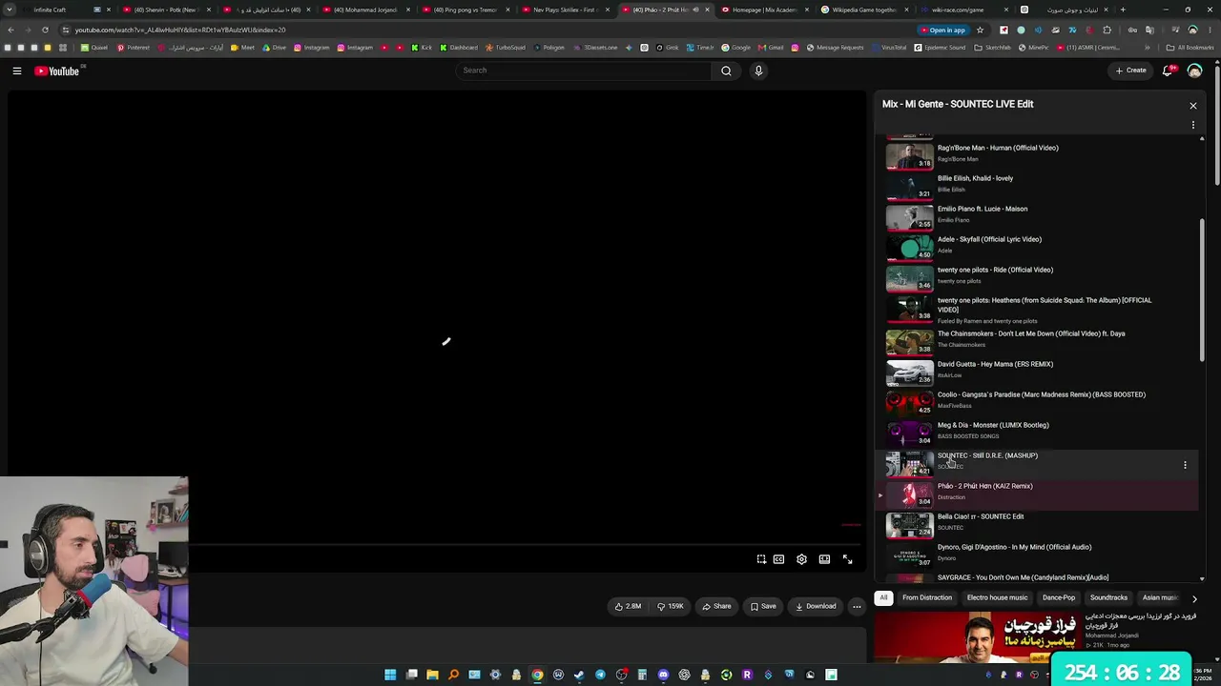
Task: Click the browser address bar
Action: pyautogui.click(x=486, y=30)
